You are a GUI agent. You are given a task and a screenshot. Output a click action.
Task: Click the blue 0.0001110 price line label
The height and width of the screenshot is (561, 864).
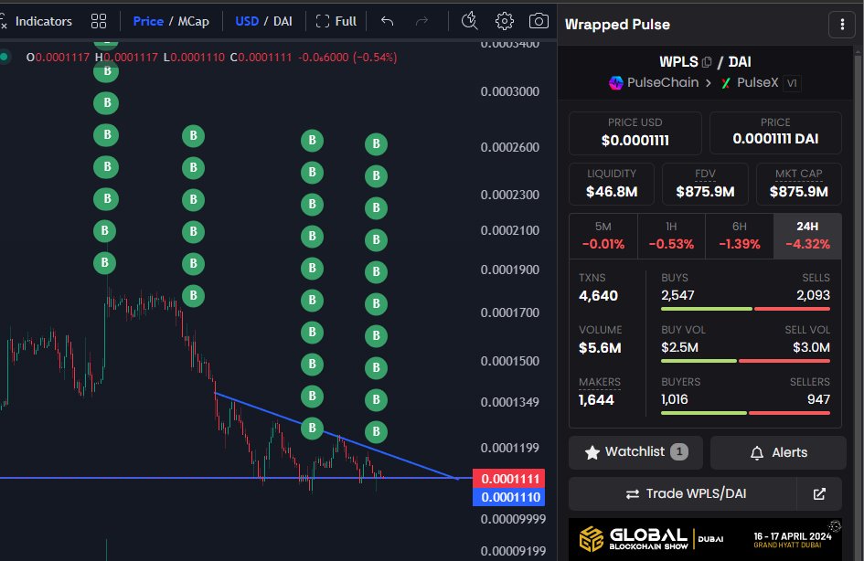click(509, 497)
